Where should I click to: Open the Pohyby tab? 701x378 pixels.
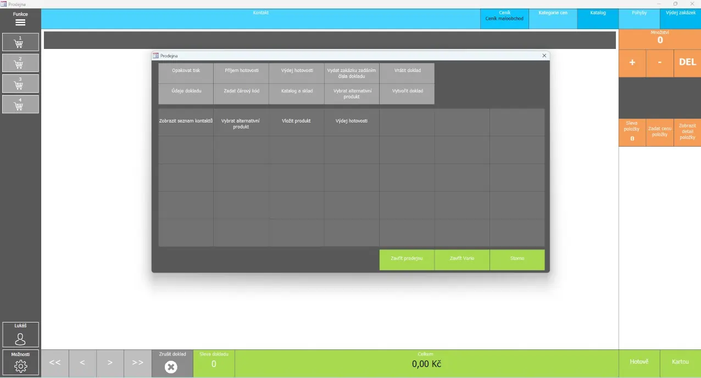(x=639, y=19)
